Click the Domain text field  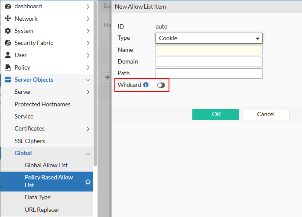(x=209, y=62)
